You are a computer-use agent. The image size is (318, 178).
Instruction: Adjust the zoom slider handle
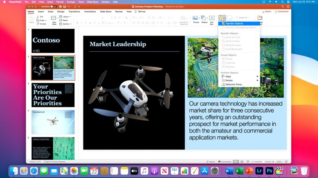tap(263, 162)
